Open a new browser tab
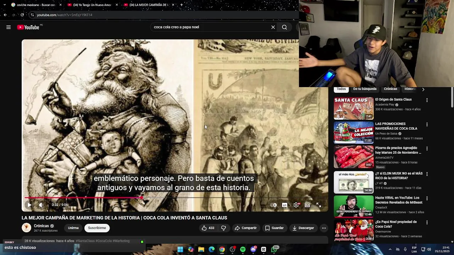This screenshot has height=255, width=454. [x=182, y=5]
